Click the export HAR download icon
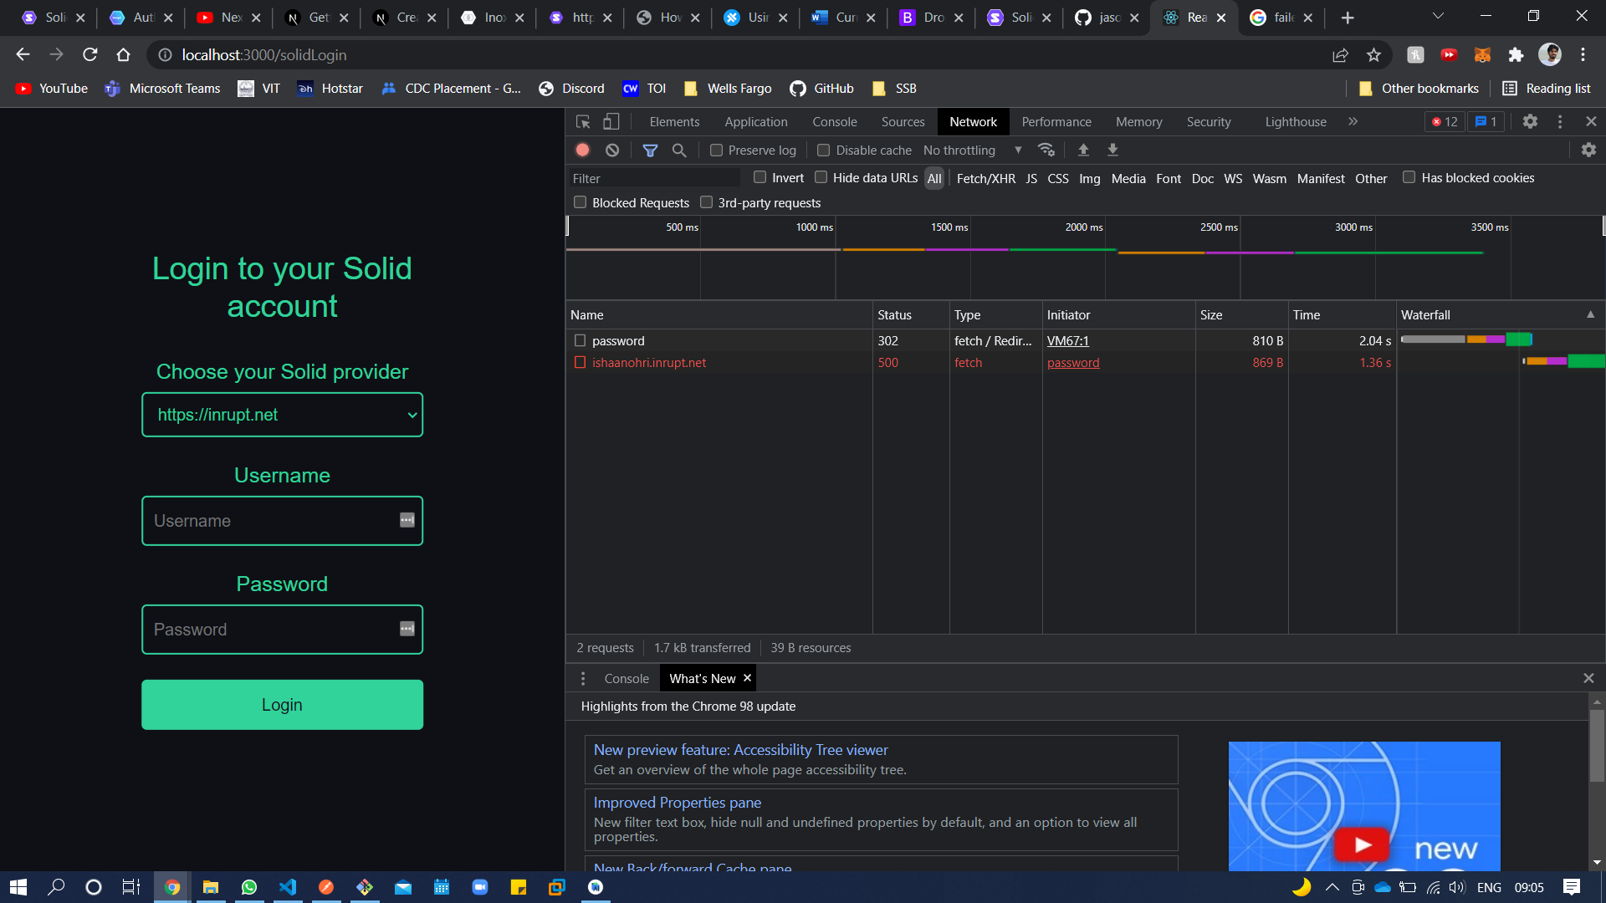The height and width of the screenshot is (903, 1606). tap(1112, 150)
